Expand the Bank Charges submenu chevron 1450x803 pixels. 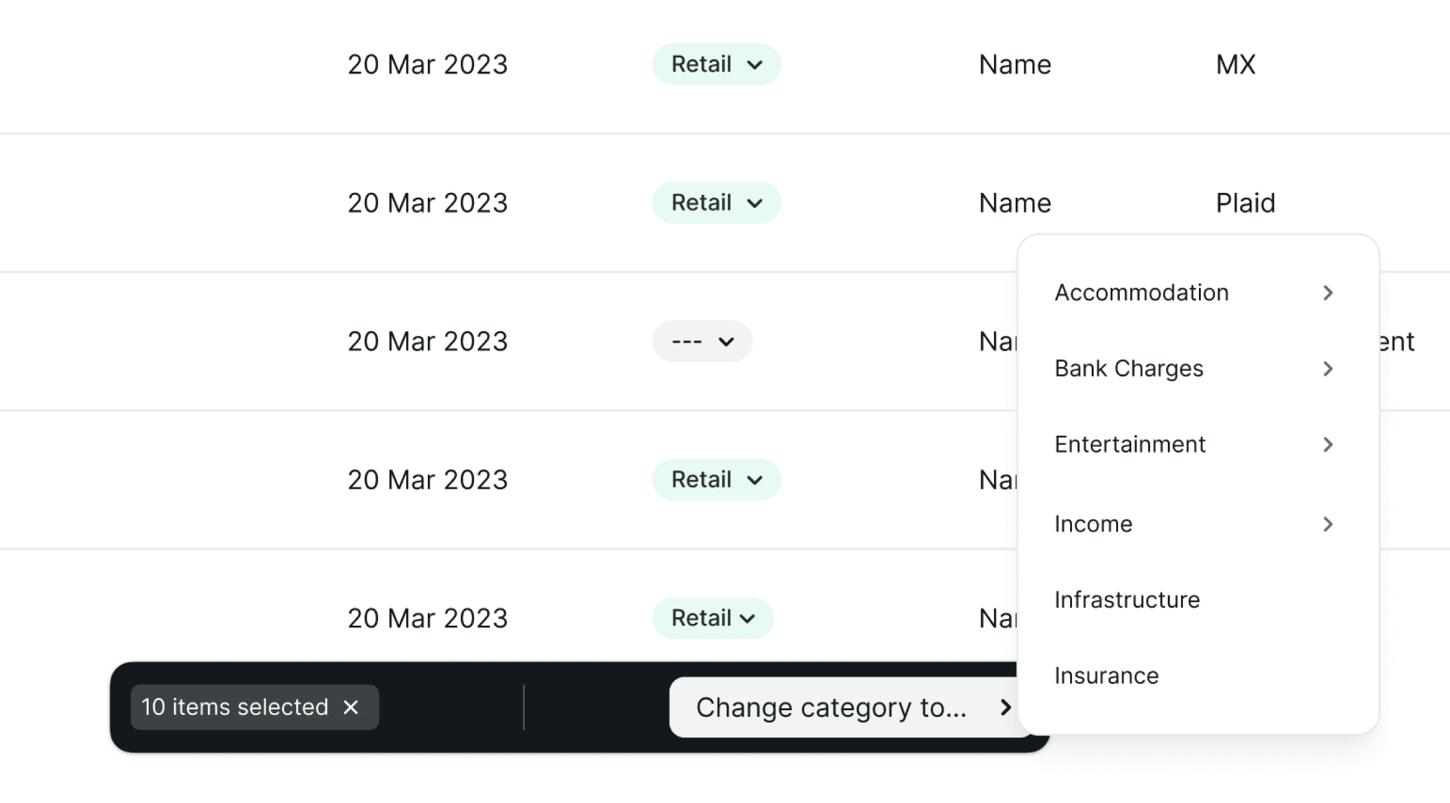click(x=1328, y=369)
